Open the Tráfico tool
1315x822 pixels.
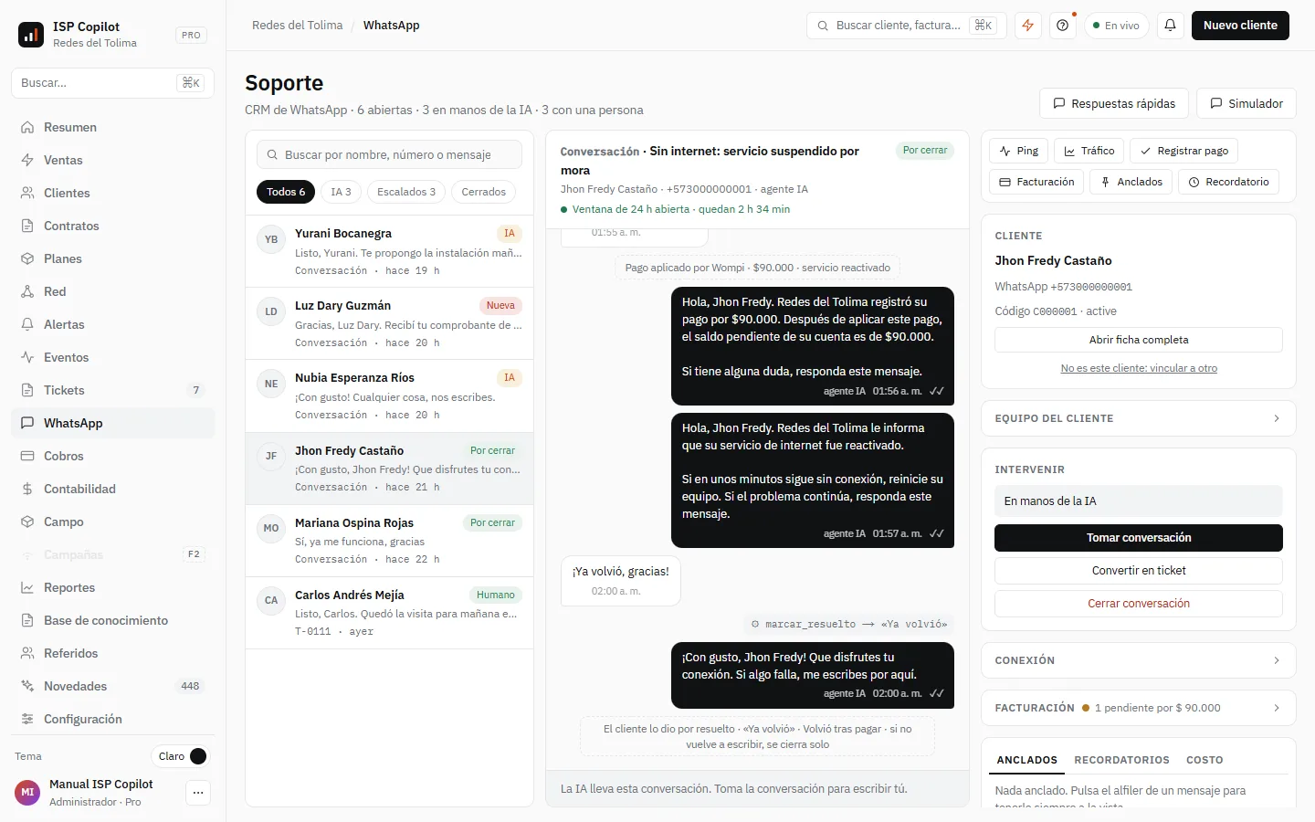1089,151
